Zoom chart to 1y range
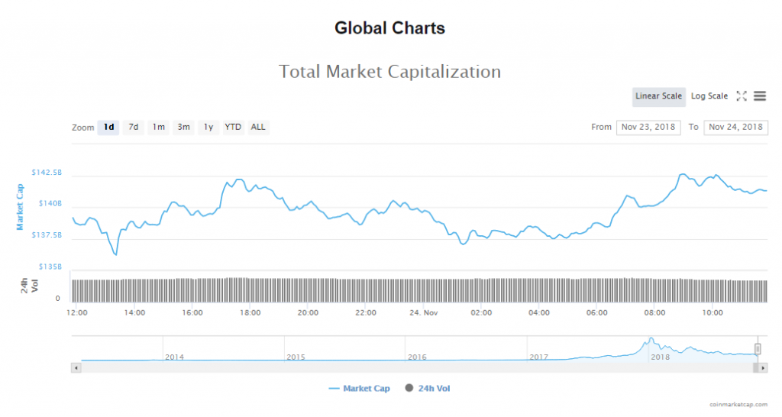Screen dimensions: 782x417 (208, 127)
